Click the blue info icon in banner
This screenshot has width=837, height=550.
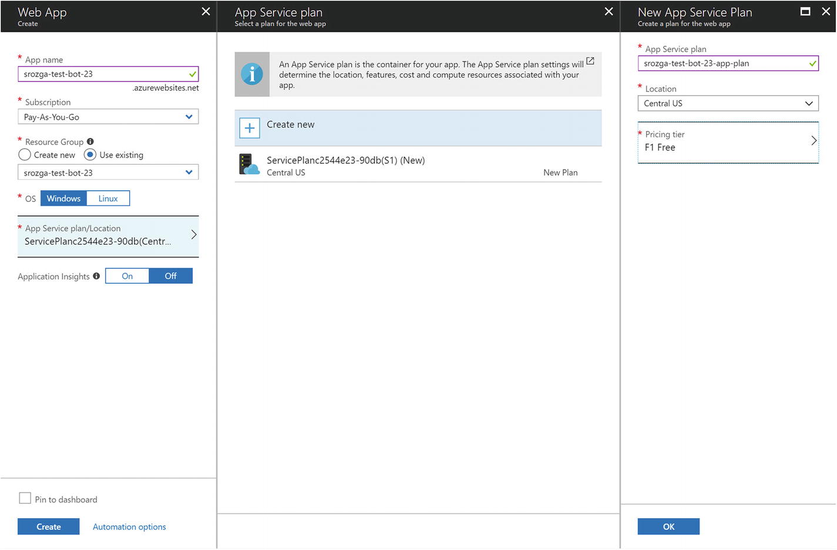[252, 74]
